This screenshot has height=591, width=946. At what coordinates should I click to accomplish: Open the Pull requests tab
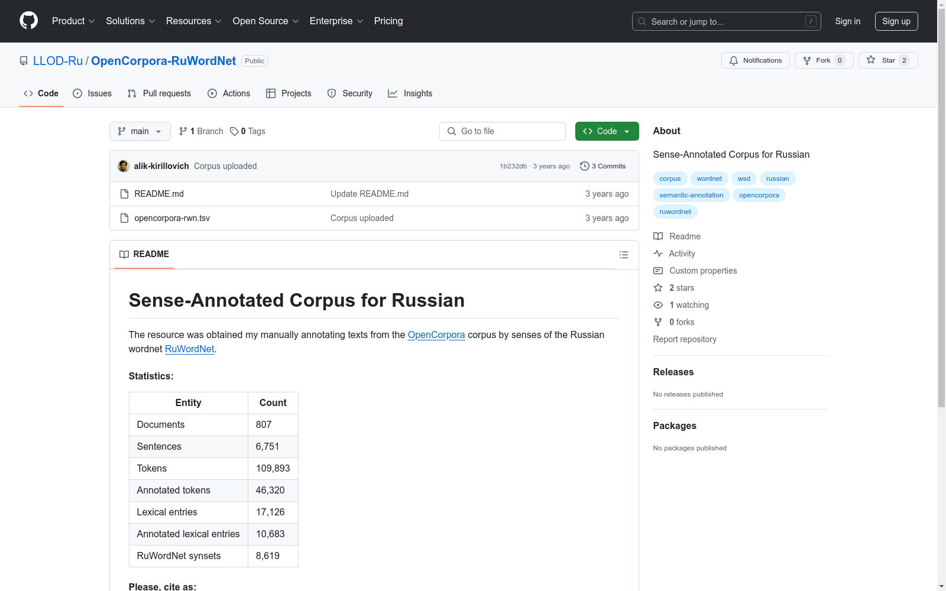click(159, 93)
